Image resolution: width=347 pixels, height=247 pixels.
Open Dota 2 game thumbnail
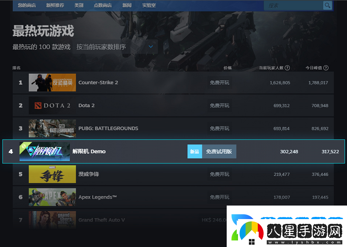[52, 106]
